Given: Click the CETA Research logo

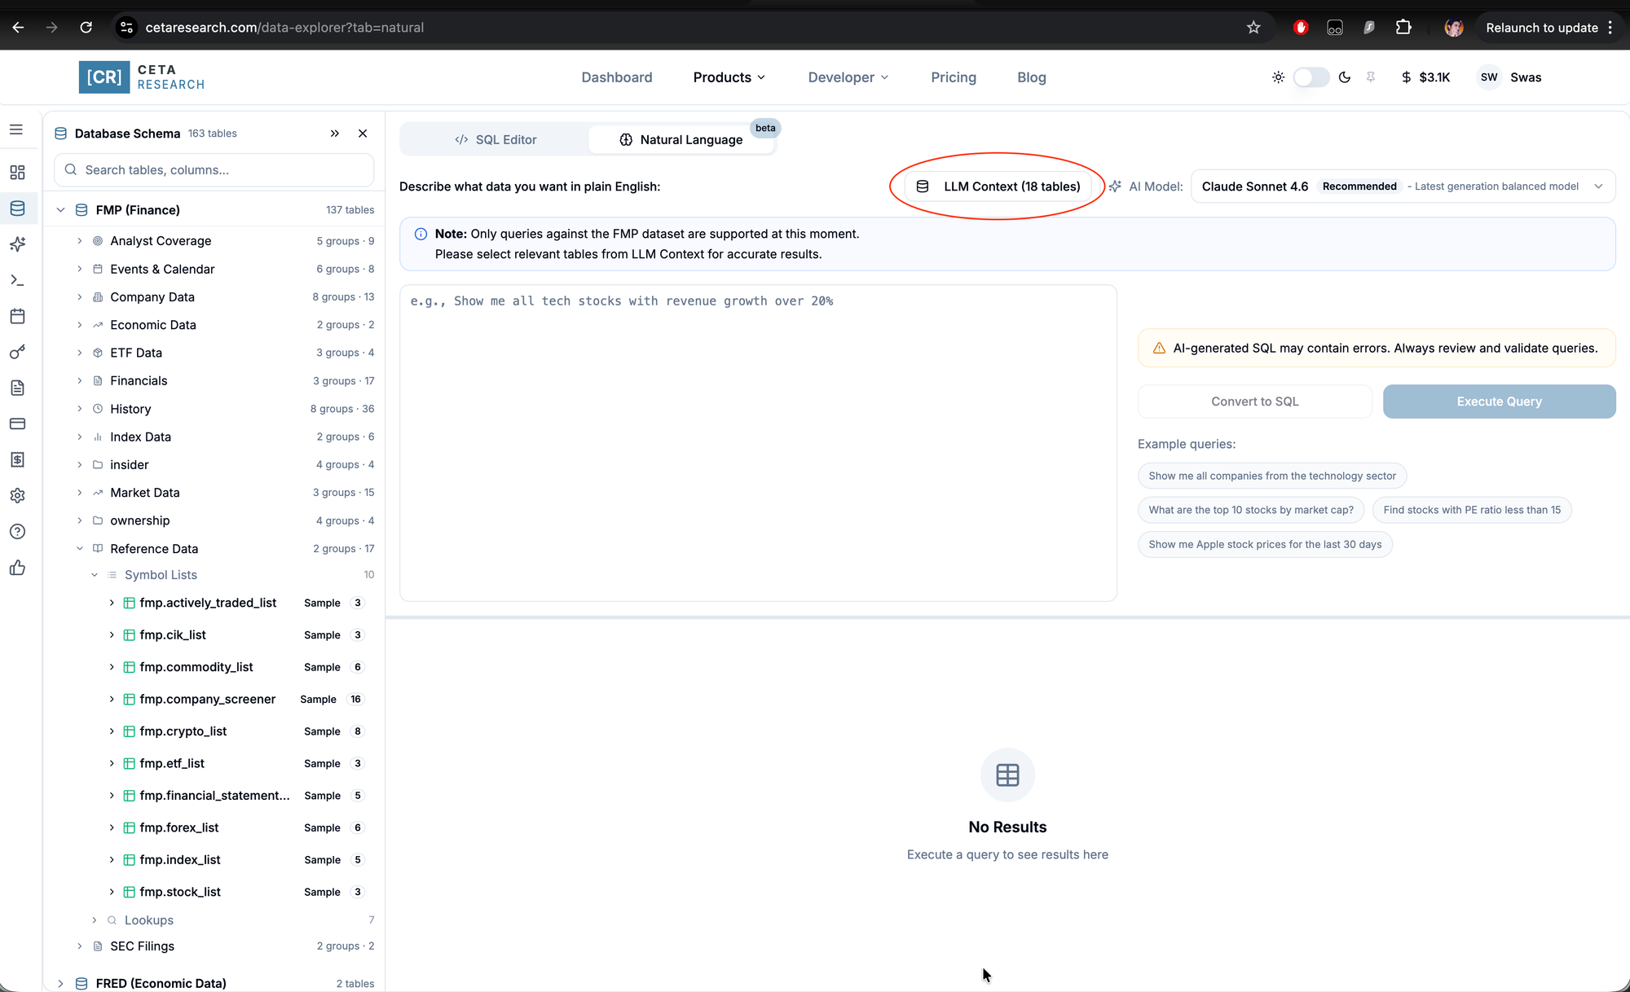Looking at the screenshot, I should pyautogui.click(x=142, y=77).
